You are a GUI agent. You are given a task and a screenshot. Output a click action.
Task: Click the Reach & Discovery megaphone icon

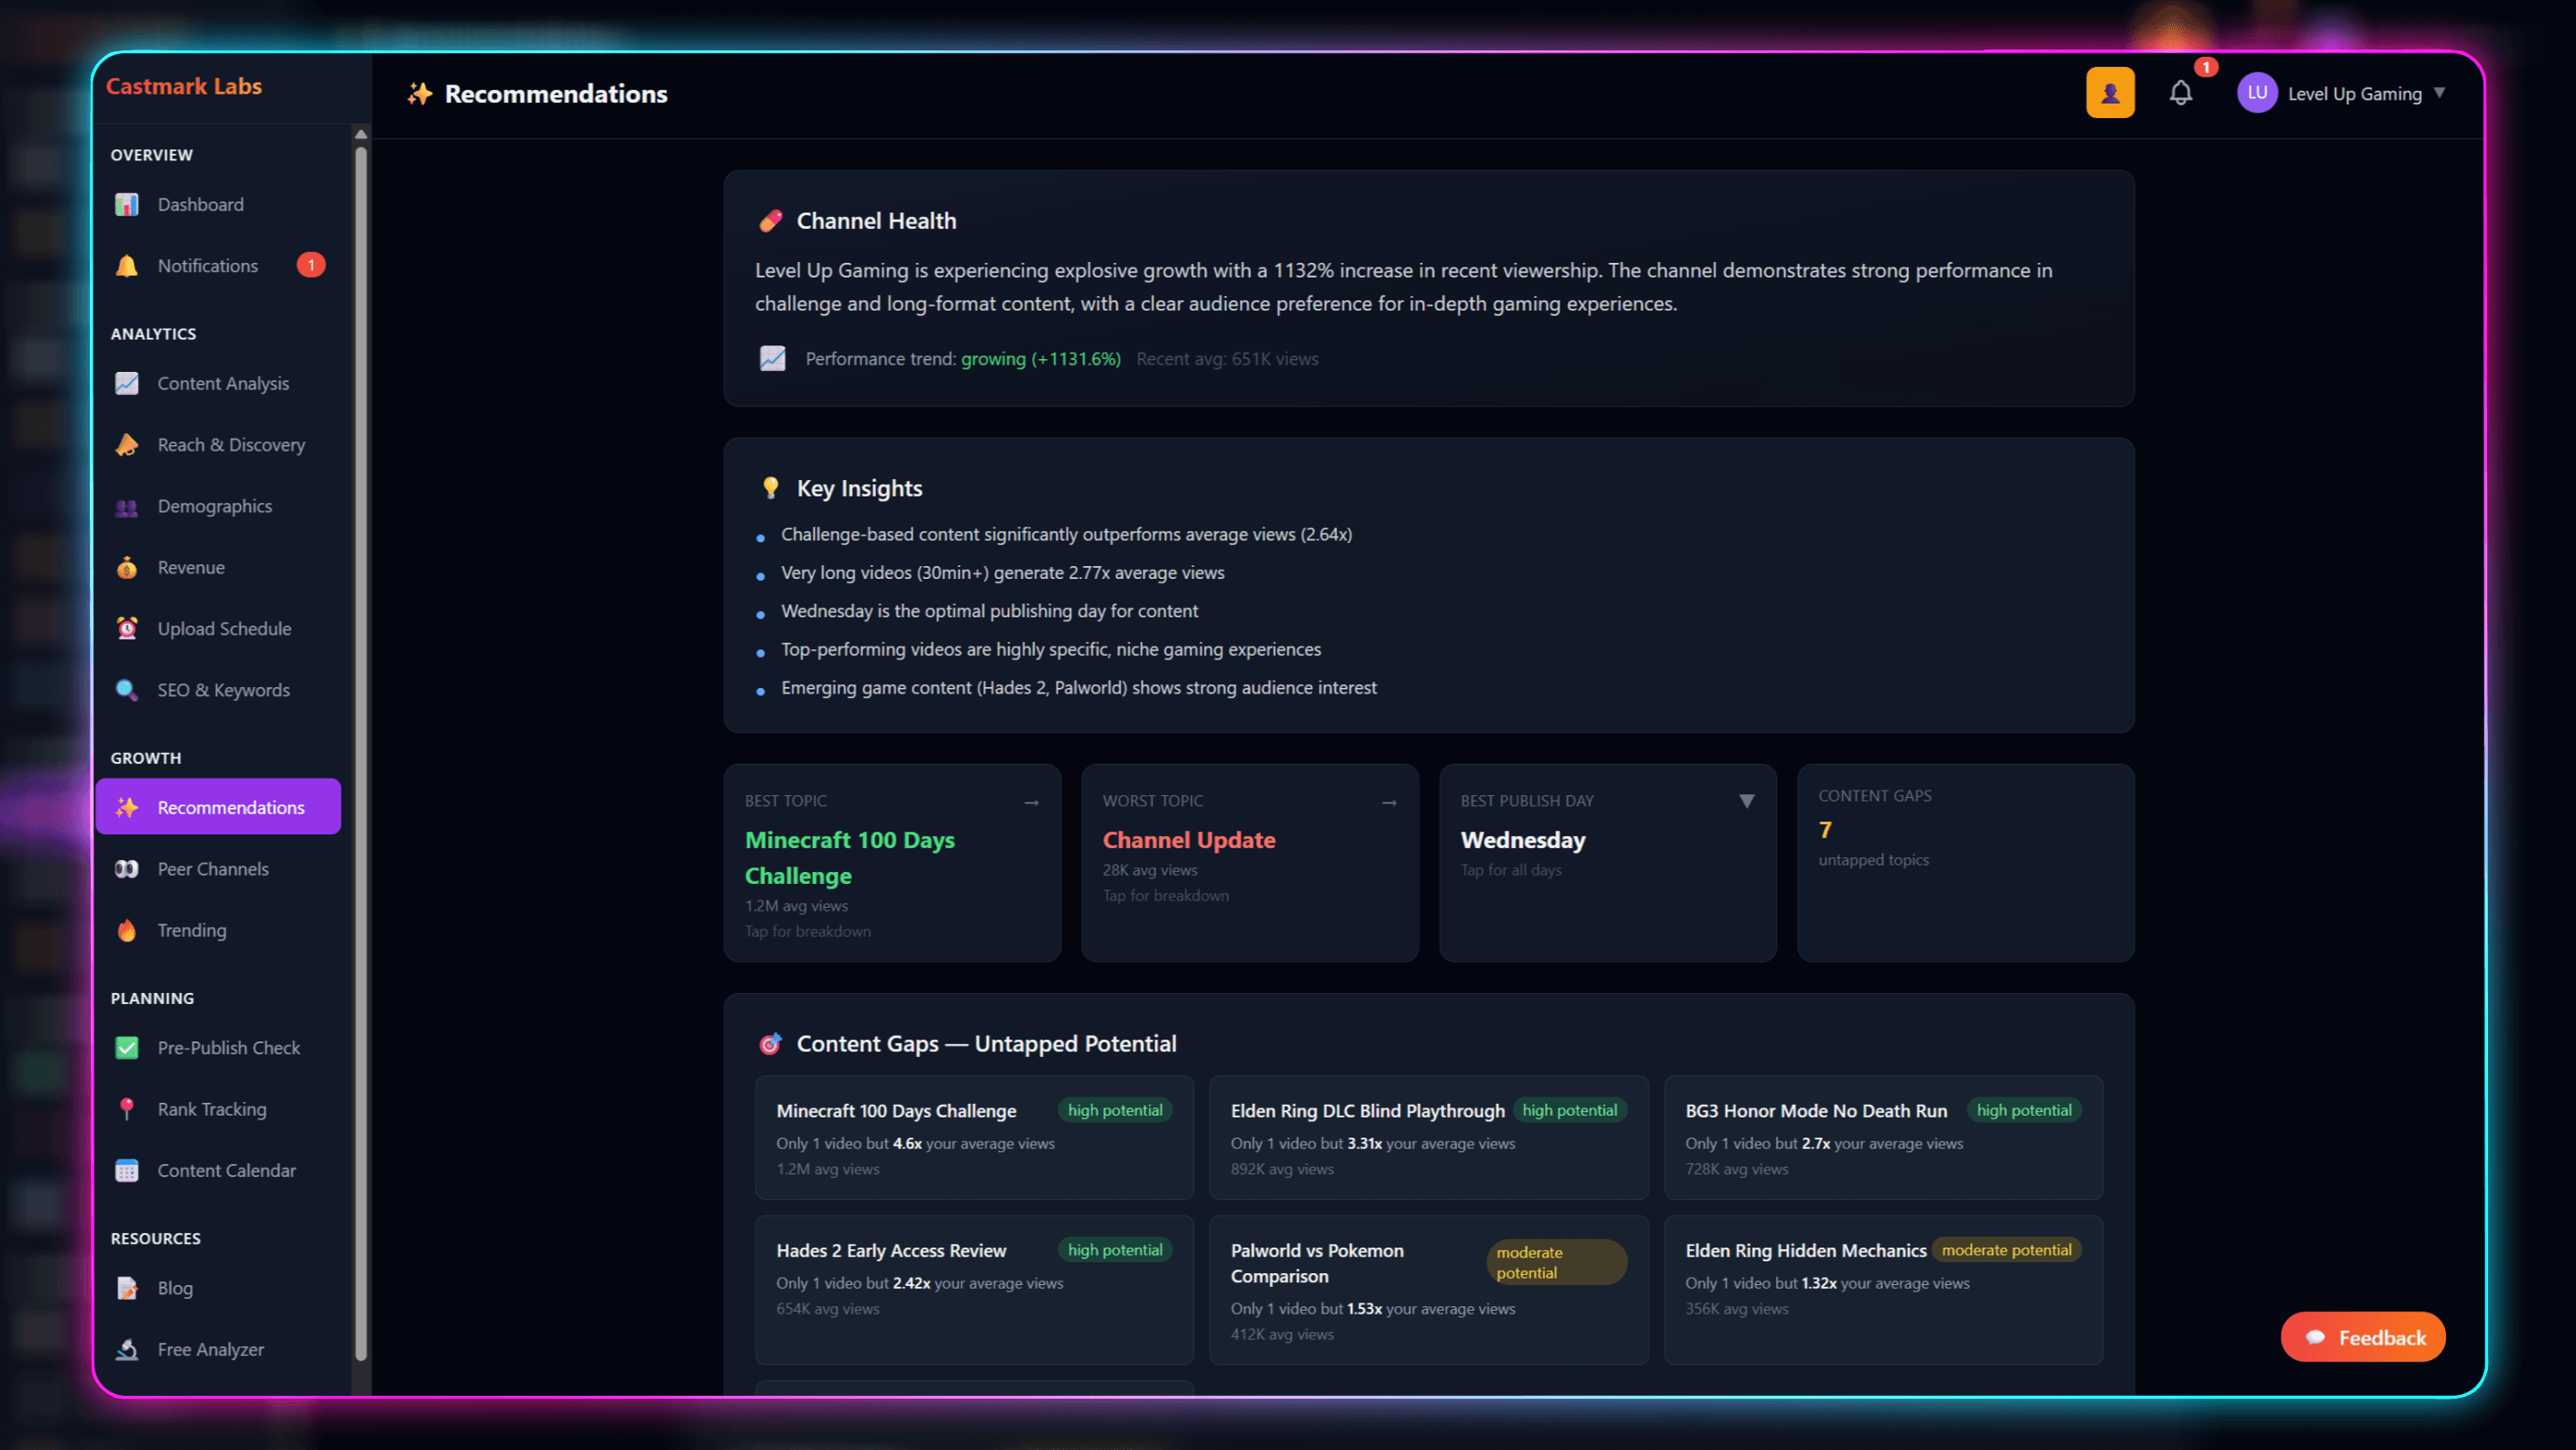coord(127,443)
